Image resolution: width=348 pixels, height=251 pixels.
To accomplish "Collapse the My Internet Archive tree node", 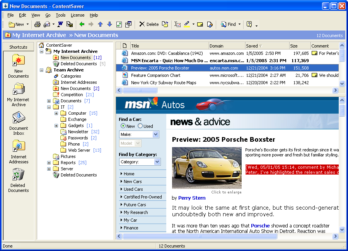I will coord(41,51).
